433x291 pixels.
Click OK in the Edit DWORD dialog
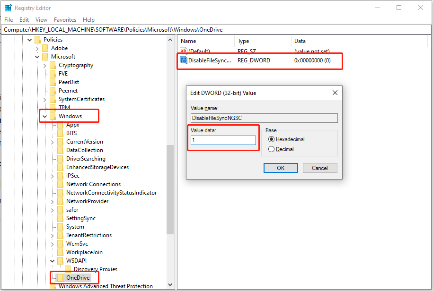point(281,168)
